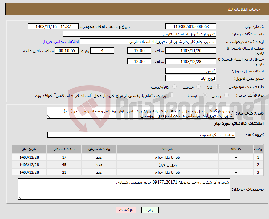Click the price validity hour 12:00 field
Image resolution: width=269 pixels, height=219 pixels.
pyautogui.click(x=139, y=61)
